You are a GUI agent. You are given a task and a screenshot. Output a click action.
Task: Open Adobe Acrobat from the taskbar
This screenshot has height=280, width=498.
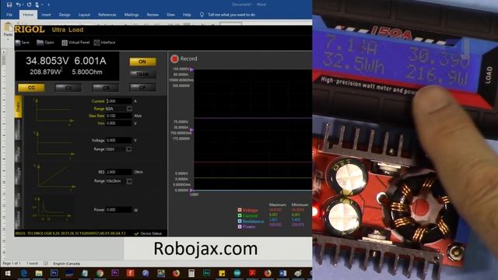pos(252,273)
